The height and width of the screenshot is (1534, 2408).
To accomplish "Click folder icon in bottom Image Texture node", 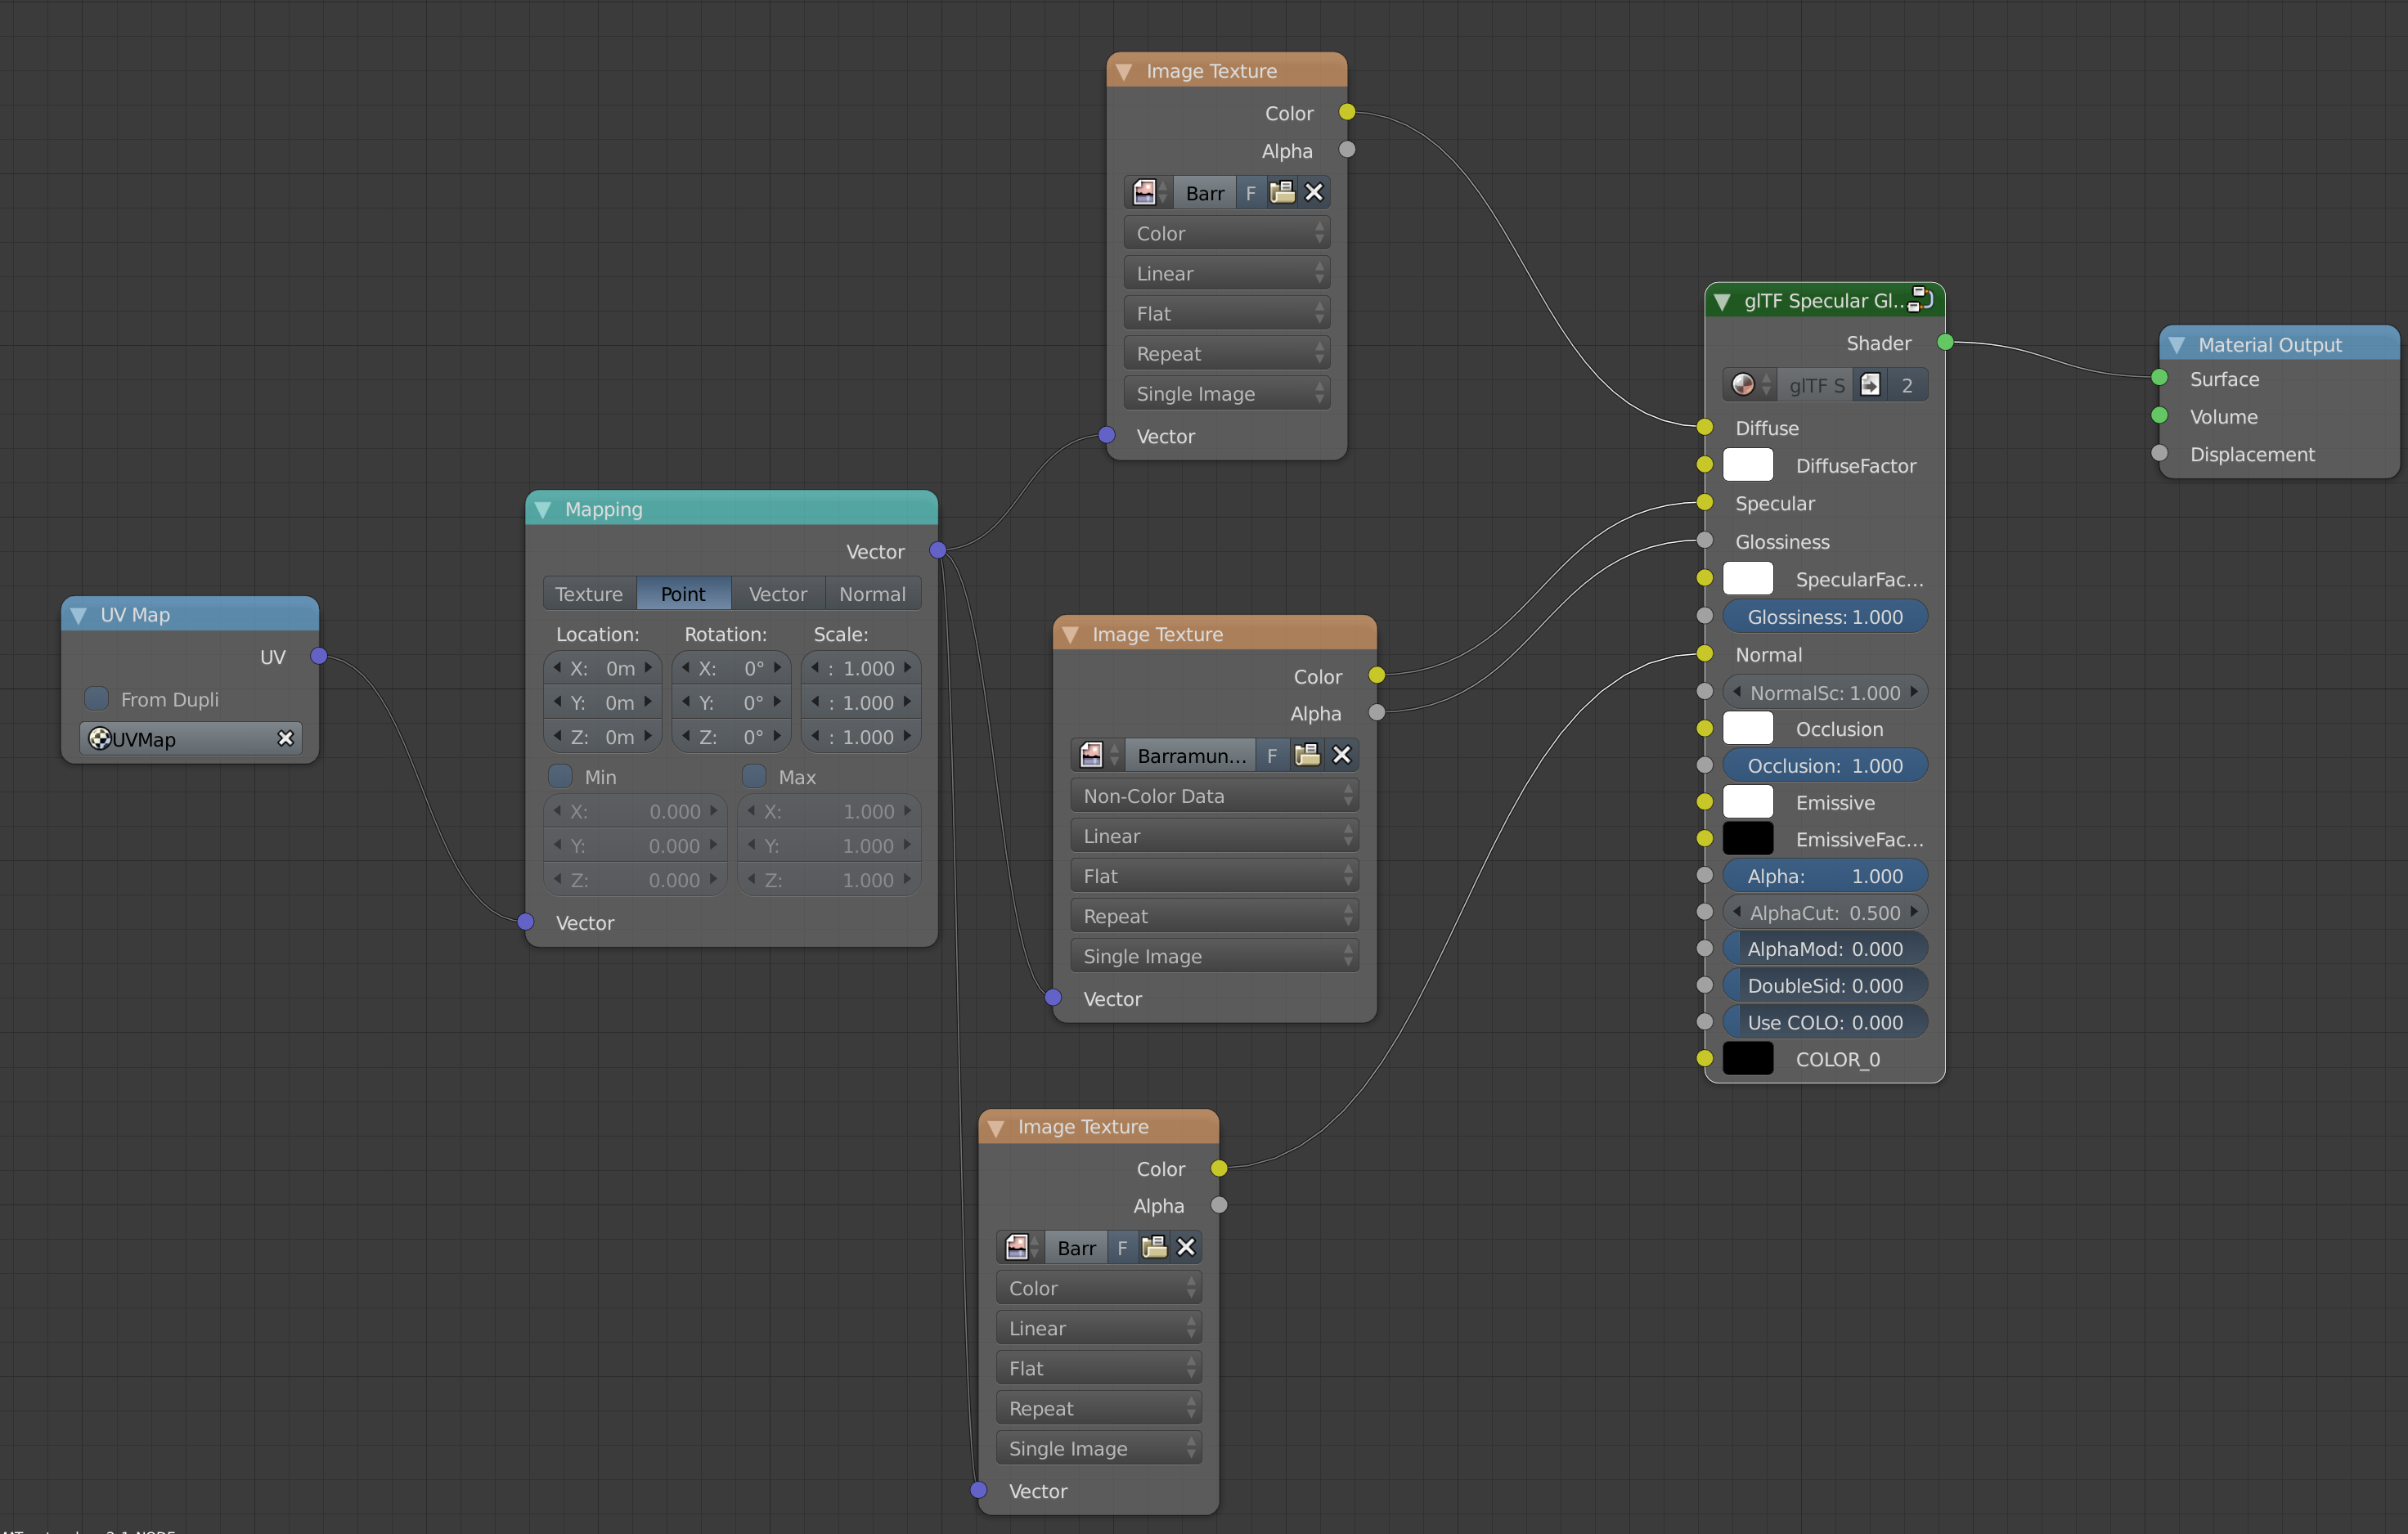I will point(1154,1247).
